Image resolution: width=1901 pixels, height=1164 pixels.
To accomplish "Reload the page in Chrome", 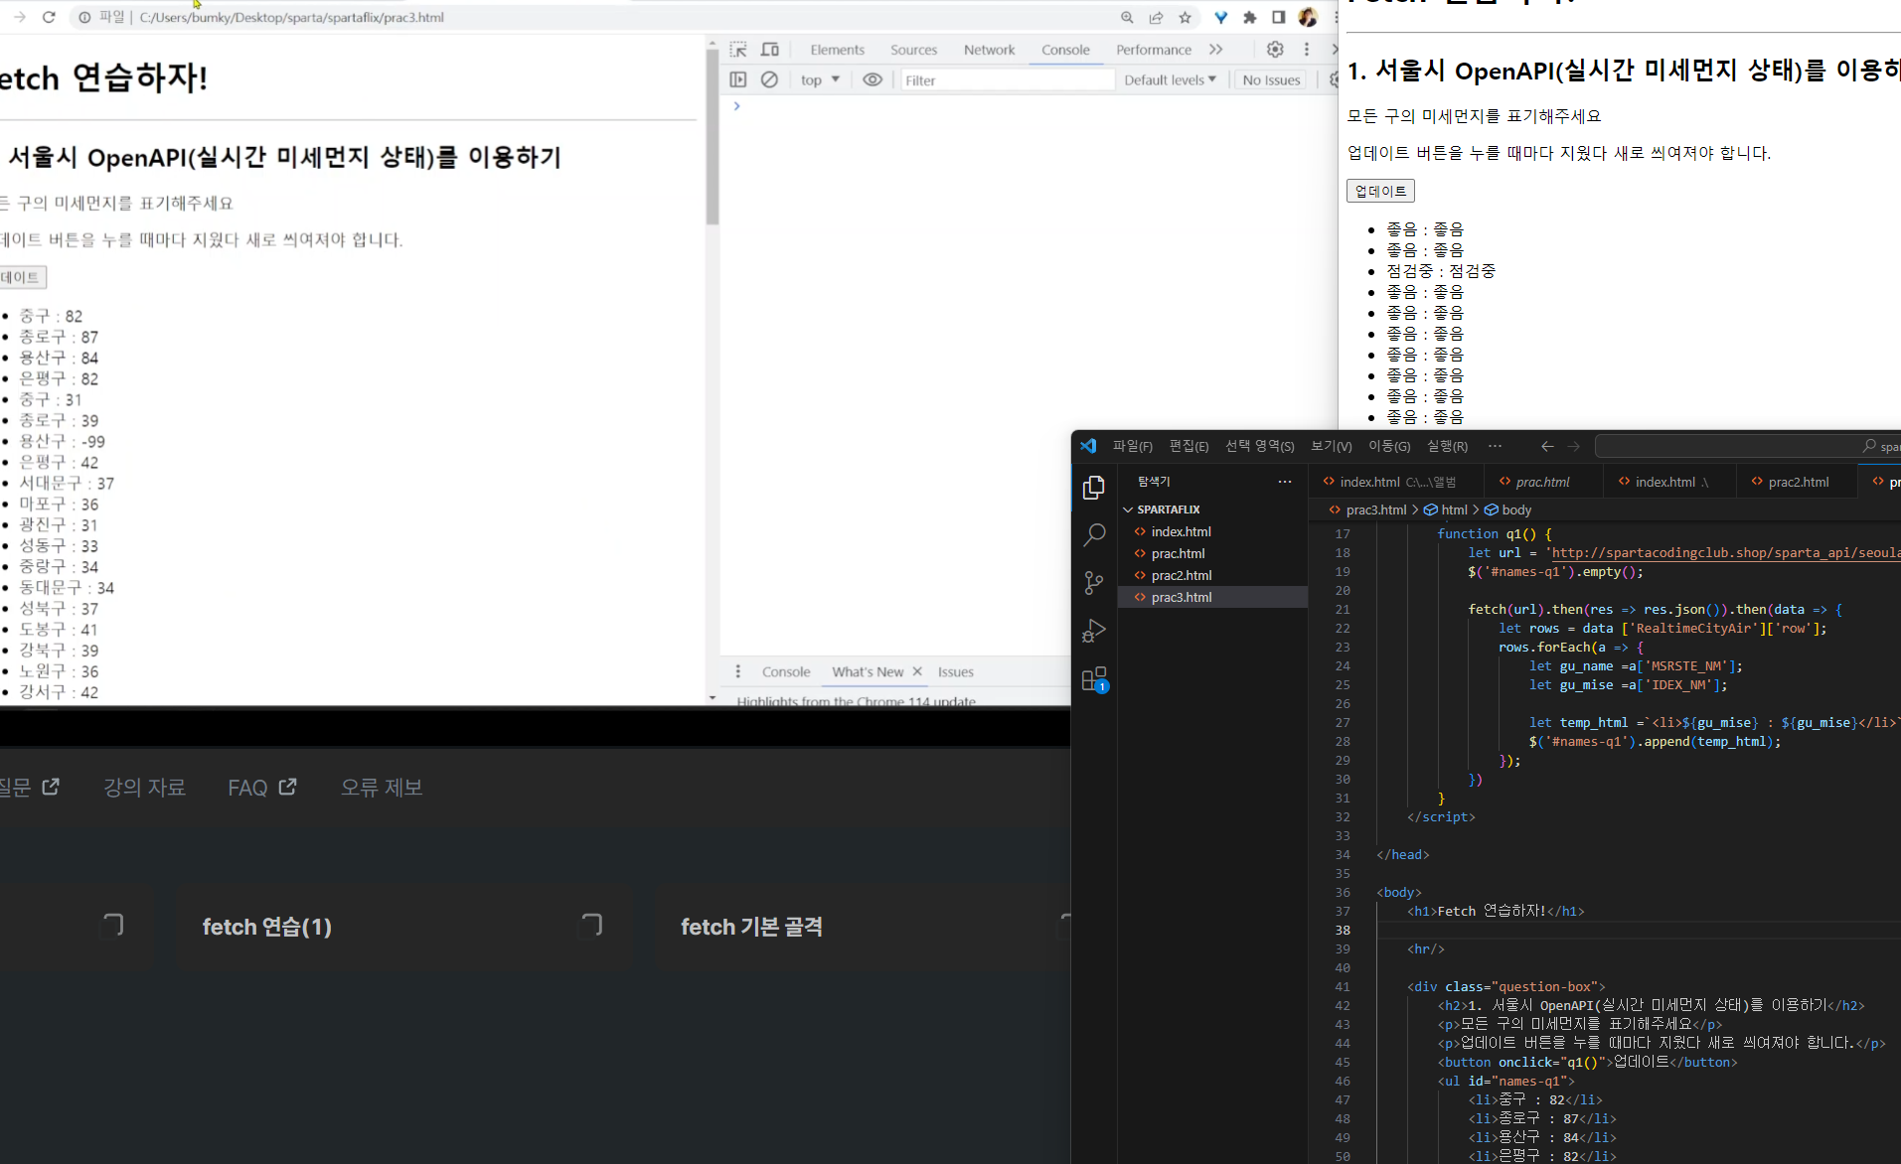I will pos(49,17).
